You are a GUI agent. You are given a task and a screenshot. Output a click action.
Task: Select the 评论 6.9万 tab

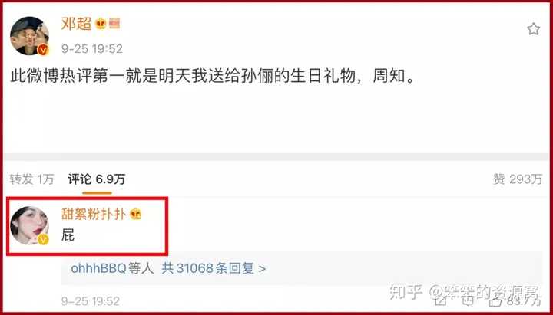[97, 179]
